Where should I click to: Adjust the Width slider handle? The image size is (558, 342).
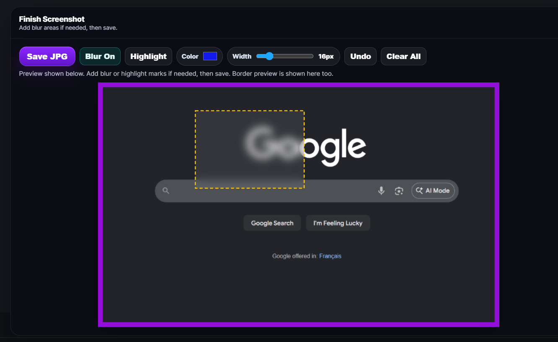[x=269, y=56]
